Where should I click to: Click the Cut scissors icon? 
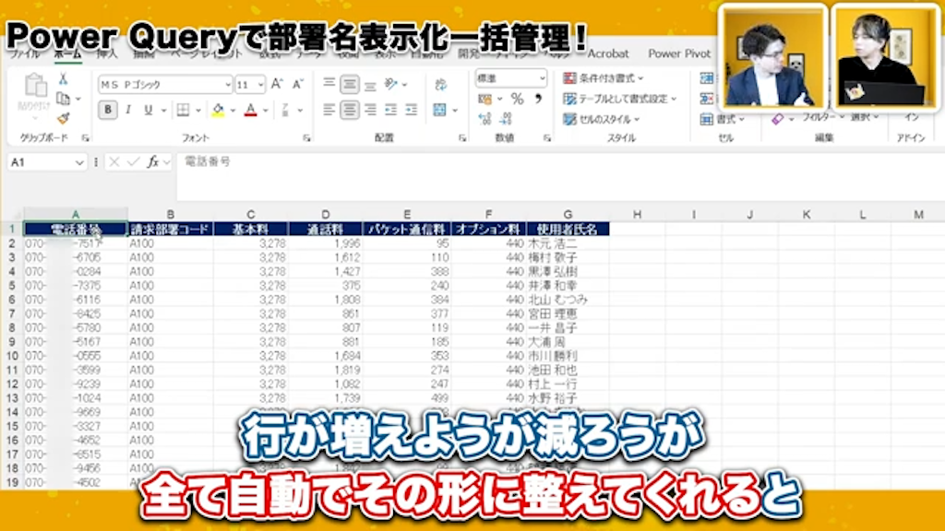click(63, 80)
